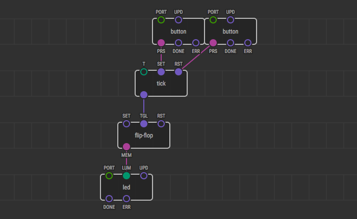The image size is (357, 219).
Task: Click the RST input pin on the tick node
Action: (178, 72)
